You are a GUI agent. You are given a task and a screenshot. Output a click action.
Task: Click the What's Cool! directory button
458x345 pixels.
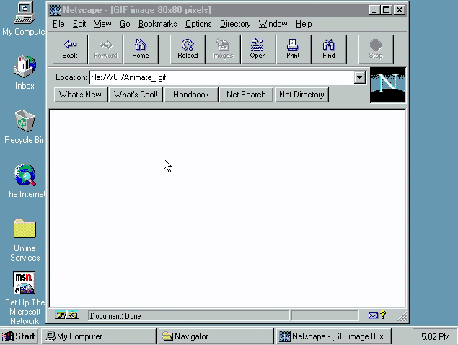pos(136,95)
